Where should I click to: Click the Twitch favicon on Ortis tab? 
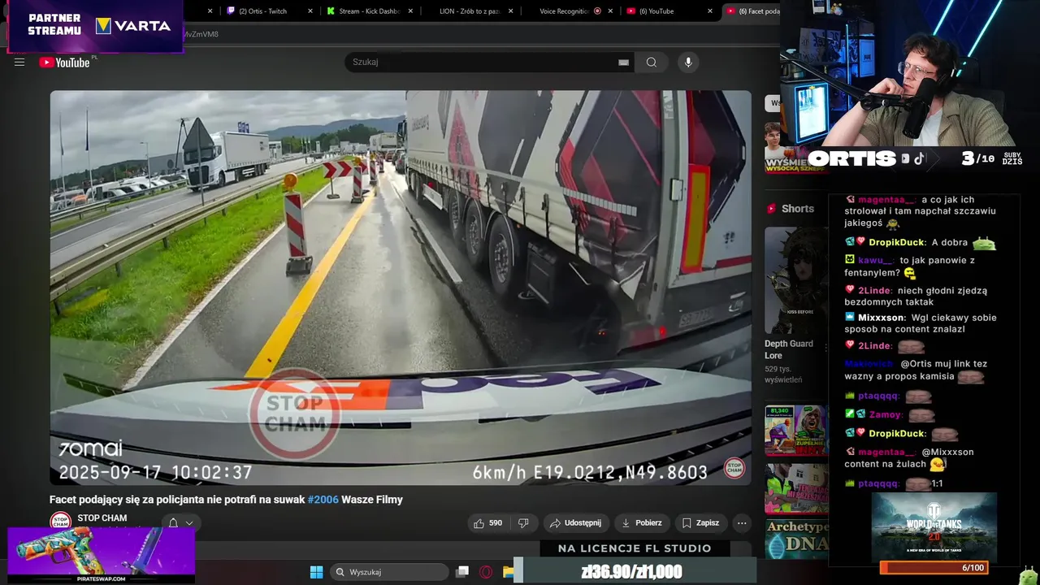tap(231, 11)
